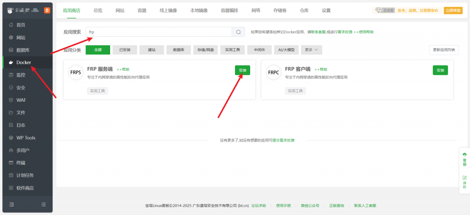Open WP Tools in the sidebar

pos(26,138)
